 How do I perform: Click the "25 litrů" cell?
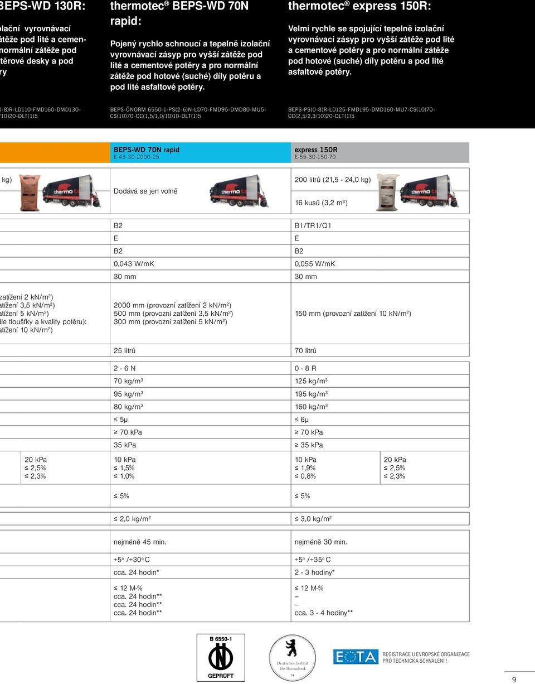[125, 351]
